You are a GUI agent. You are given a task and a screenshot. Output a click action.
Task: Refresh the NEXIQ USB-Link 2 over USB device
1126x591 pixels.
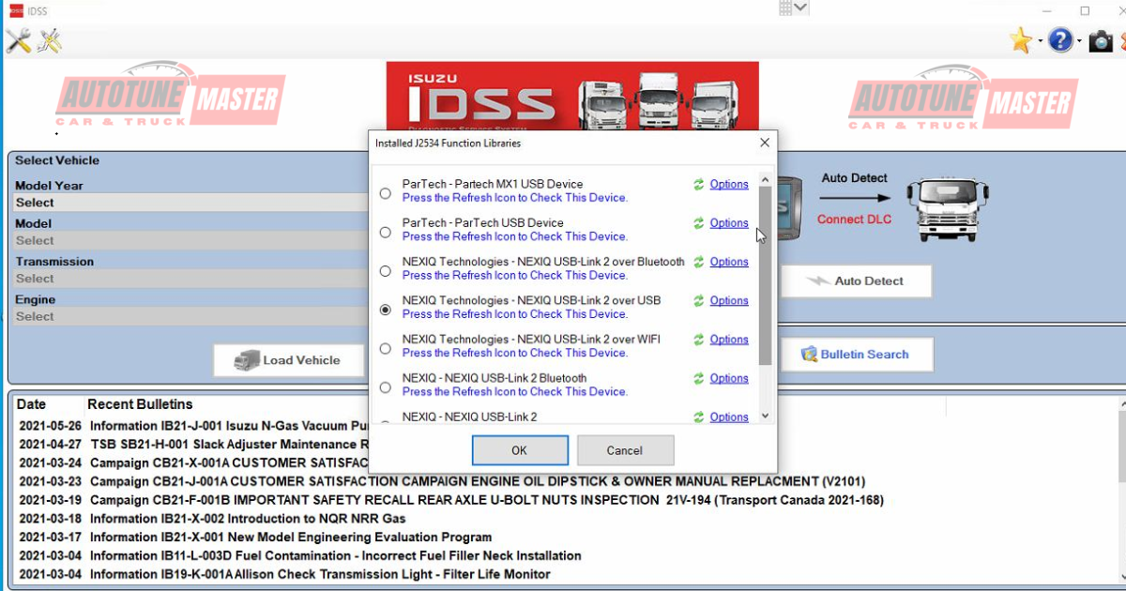(698, 300)
